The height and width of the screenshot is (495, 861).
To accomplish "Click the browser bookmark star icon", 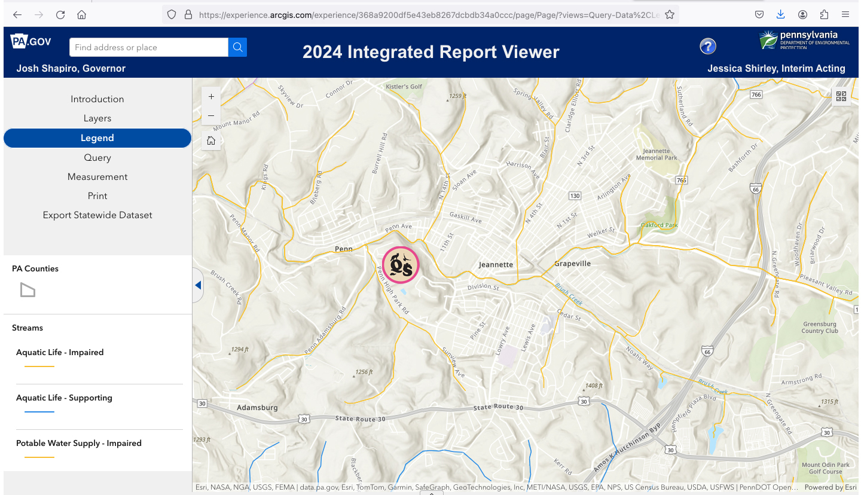I will click(x=670, y=14).
